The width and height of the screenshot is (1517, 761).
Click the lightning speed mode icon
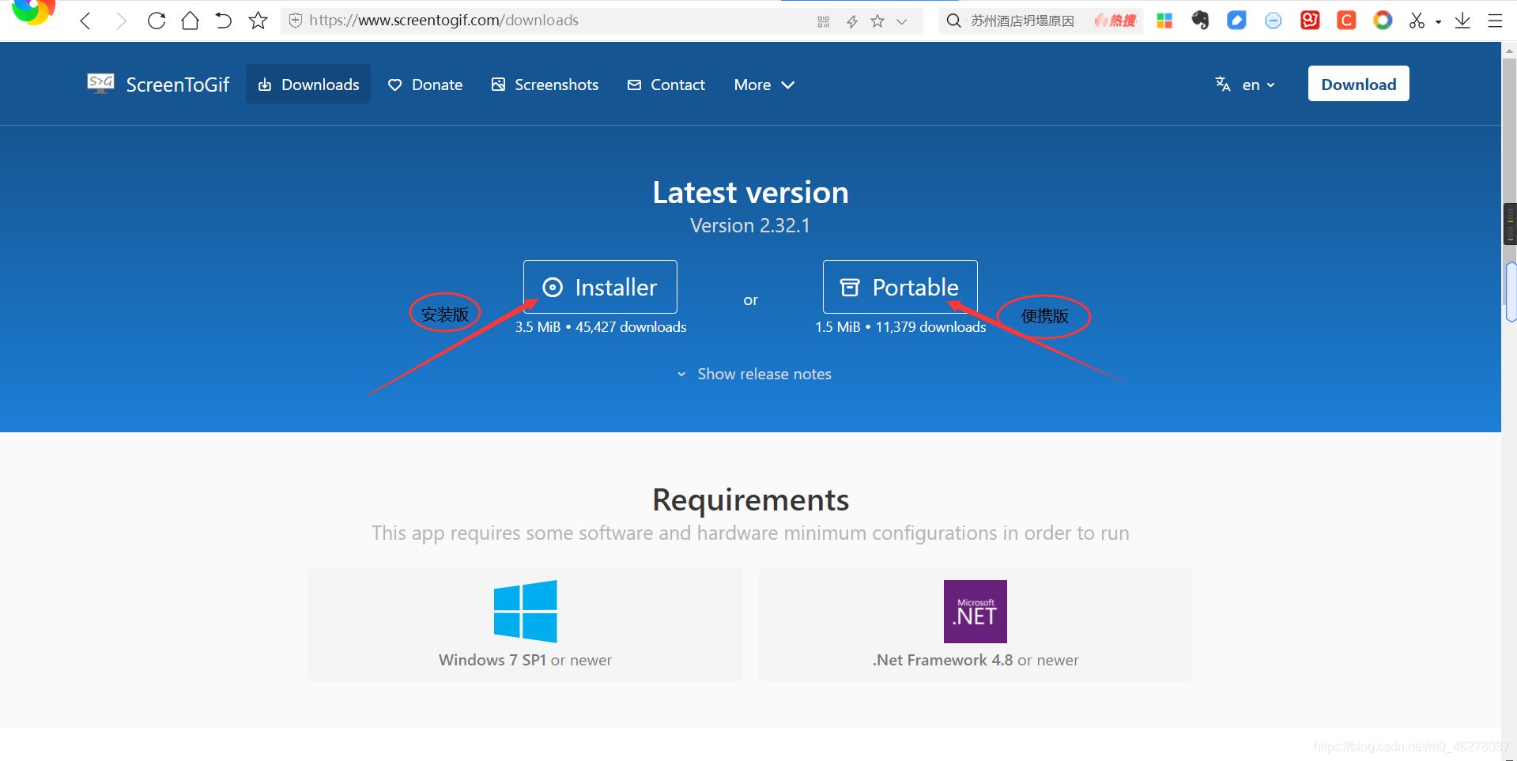pos(851,21)
